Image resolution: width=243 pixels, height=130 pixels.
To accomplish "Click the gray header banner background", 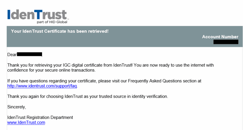I will 125,37.
